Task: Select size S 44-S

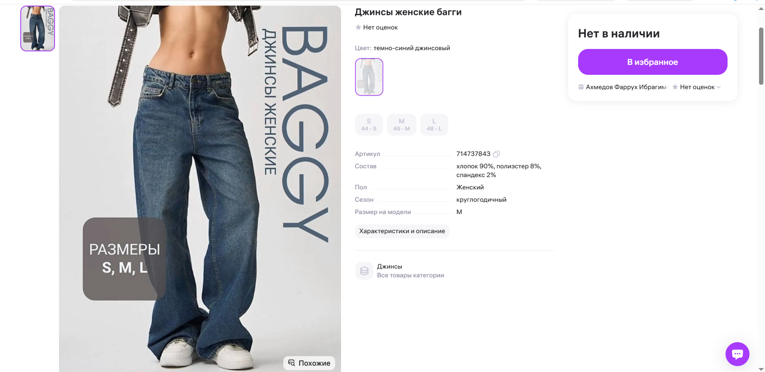Action: coord(369,125)
